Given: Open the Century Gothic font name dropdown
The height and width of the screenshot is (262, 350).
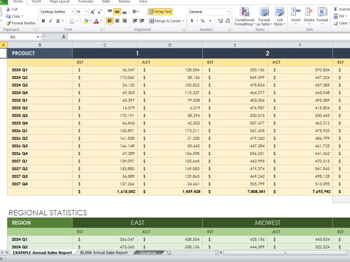Looking at the screenshot, I should pos(73,12).
